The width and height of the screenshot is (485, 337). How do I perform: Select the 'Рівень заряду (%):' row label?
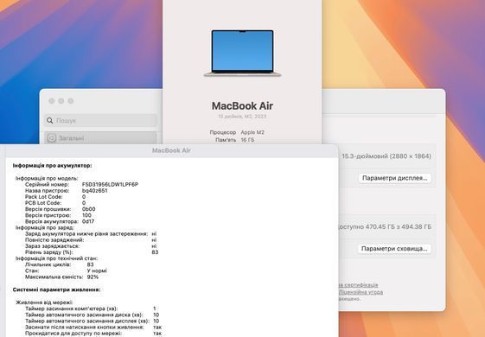[49, 252]
